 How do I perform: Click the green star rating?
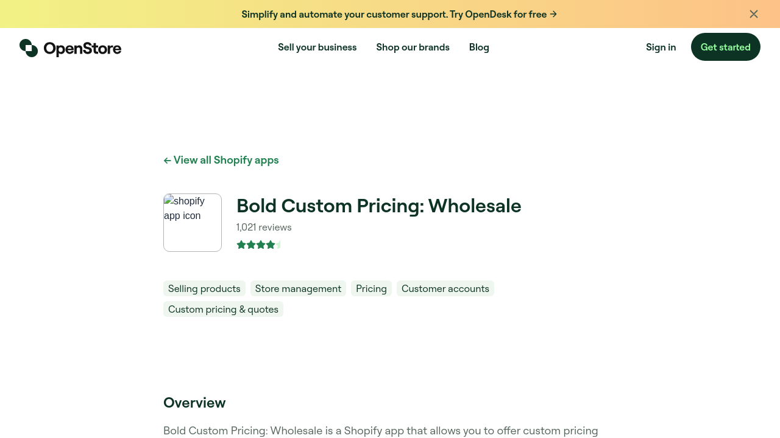(x=259, y=245)
